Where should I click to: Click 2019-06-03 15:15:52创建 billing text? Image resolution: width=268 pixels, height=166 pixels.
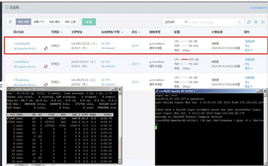click(226, 48)
